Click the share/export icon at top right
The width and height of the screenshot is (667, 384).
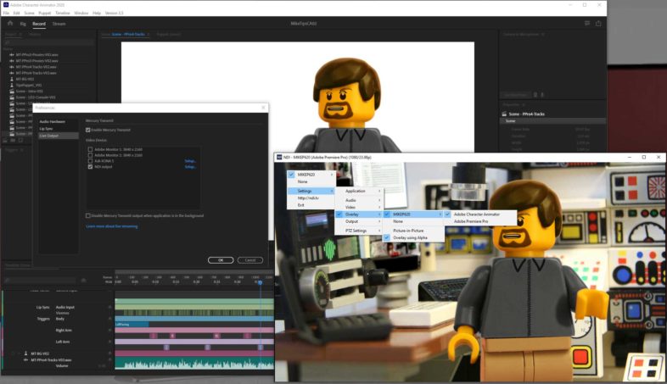(598, 24)
